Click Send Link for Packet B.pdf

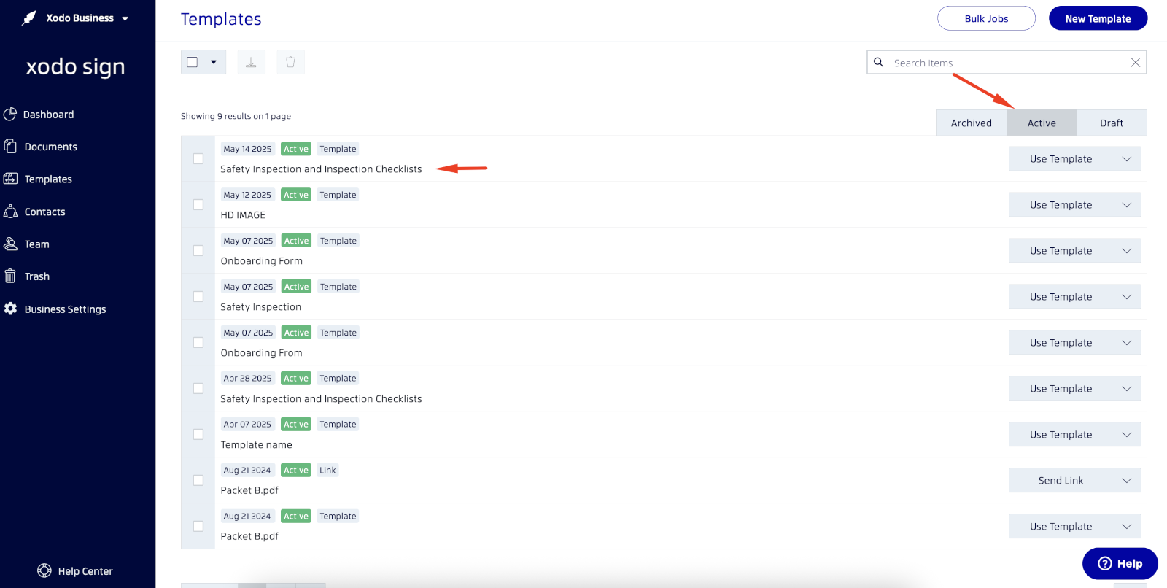tap(1061, 481)
